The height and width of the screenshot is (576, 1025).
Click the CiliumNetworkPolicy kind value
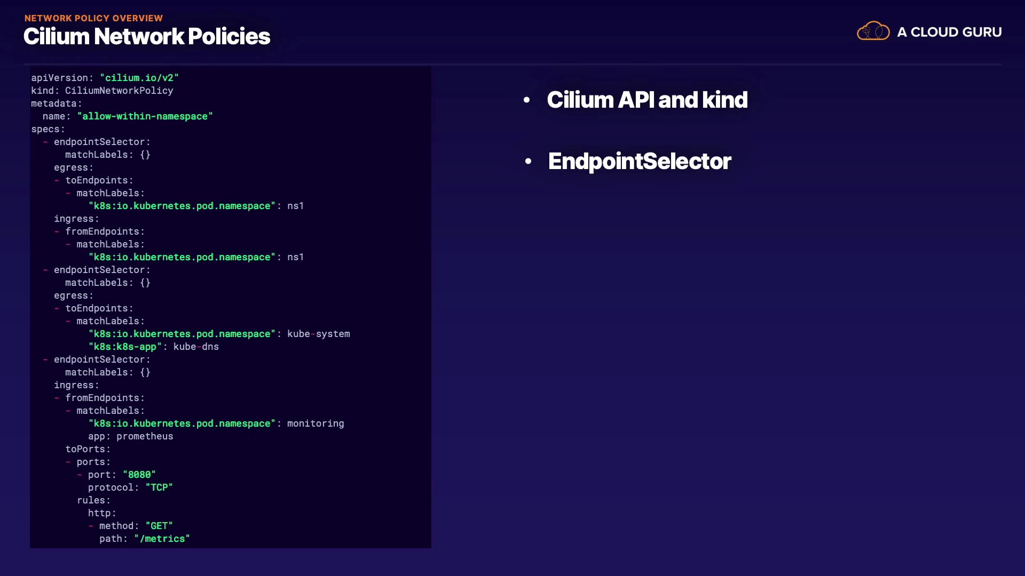(119, 91)
